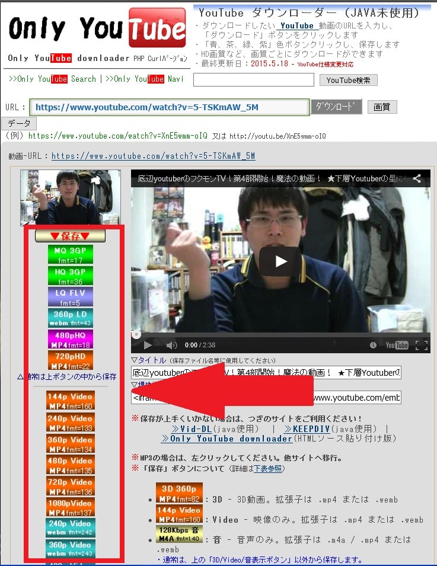
Task: Click the embed code iframe text field
Action: pos(266,398)
